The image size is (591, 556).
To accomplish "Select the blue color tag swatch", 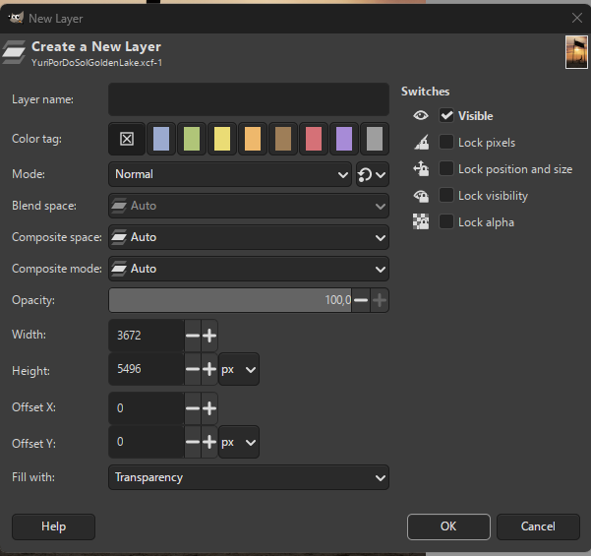I will point(162,139).
